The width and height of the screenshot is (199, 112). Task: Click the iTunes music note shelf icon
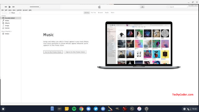point(139,109)
